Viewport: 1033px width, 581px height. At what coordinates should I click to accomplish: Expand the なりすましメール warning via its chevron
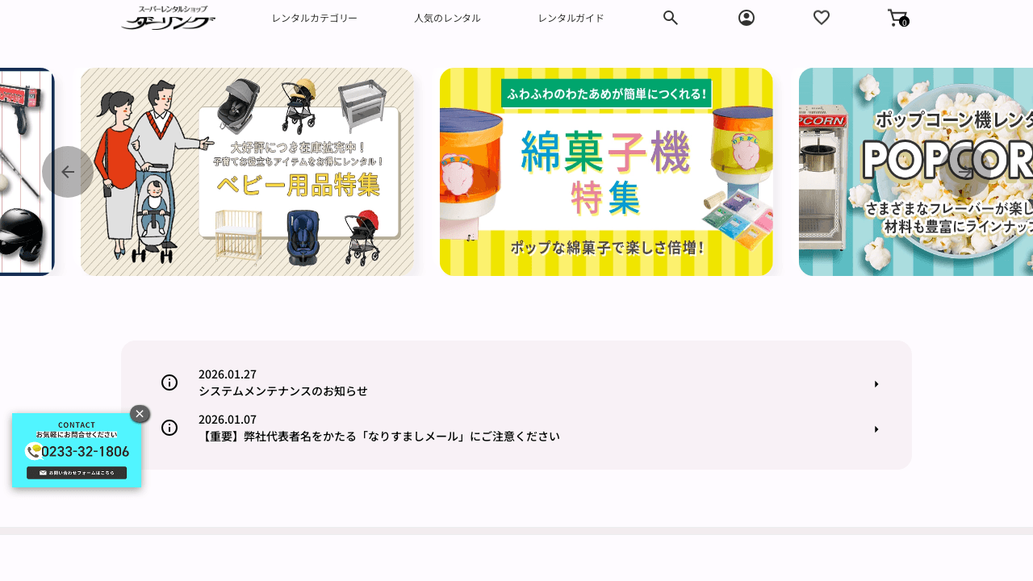coord(876,429)
